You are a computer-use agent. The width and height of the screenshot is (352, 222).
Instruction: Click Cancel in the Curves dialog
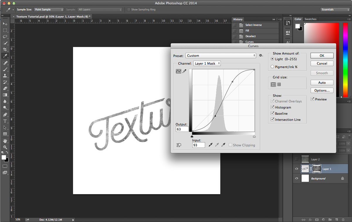point(322,63)
